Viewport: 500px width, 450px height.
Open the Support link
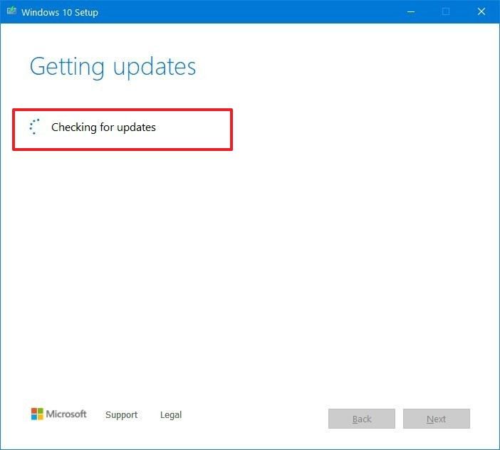pyautogui.click(x=122, y=414)
